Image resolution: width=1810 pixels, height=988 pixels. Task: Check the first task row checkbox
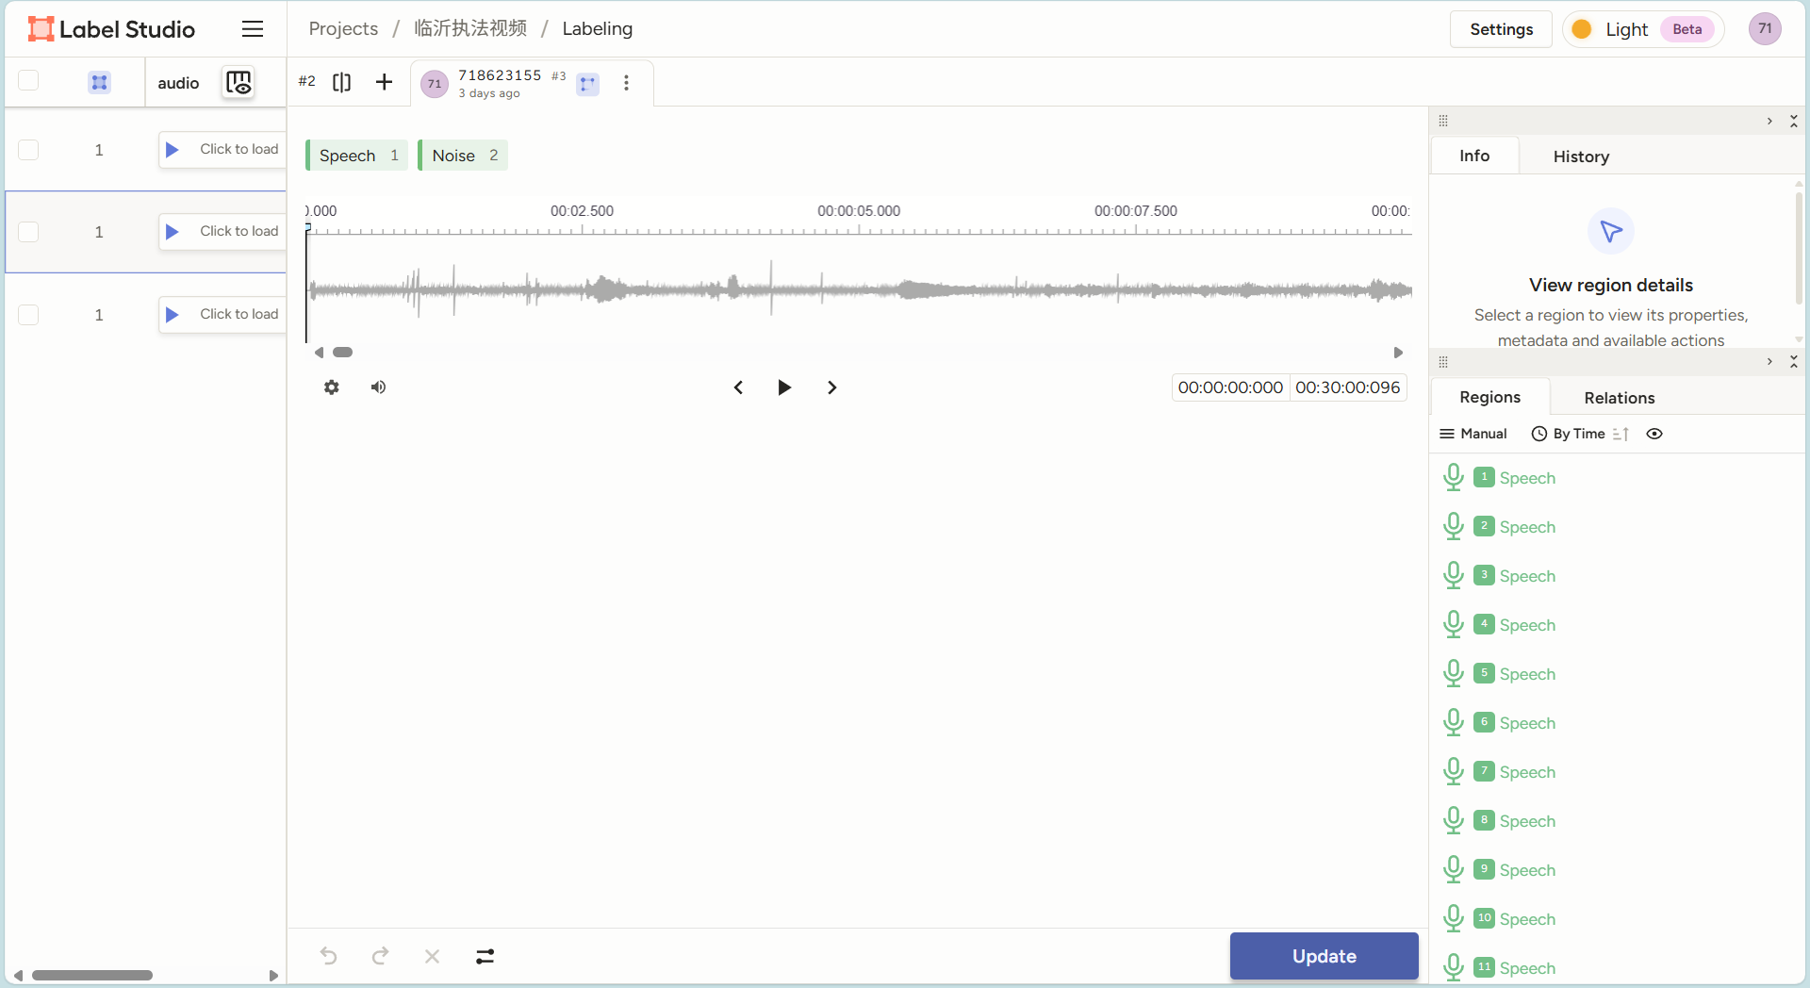tap(28, 150)
